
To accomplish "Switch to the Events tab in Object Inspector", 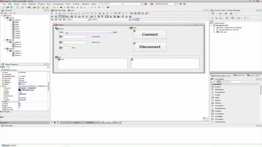I will [x=14, y=70].
